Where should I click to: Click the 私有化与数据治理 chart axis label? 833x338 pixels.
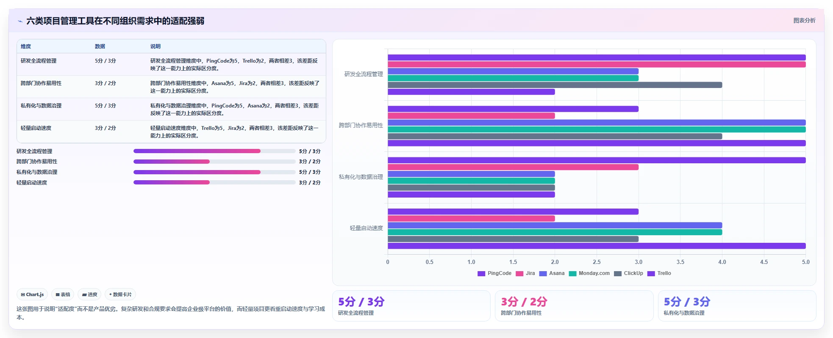pyautogui.click(x=361, y=177)
